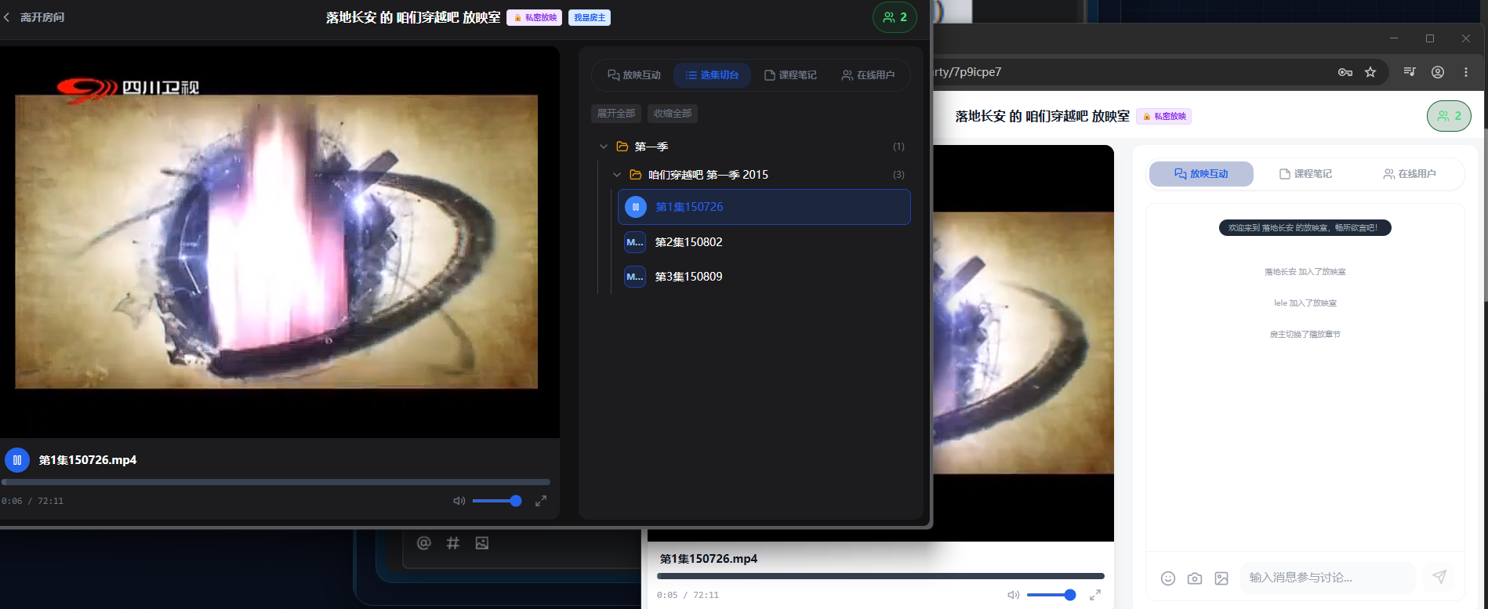Minimize the browser window
Viewport: 1488px width, 609px height.
[x=1394, y=38]
